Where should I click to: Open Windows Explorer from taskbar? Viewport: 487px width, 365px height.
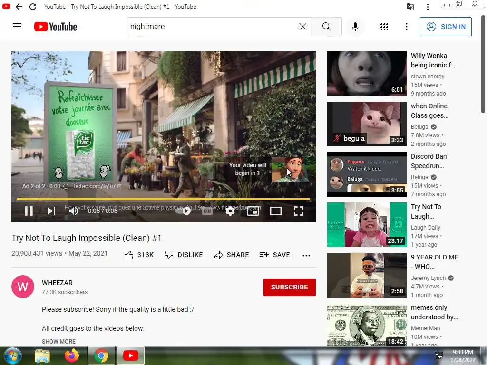tap(42, 355)
